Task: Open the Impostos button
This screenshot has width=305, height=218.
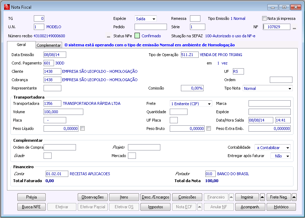Action: 155,207
